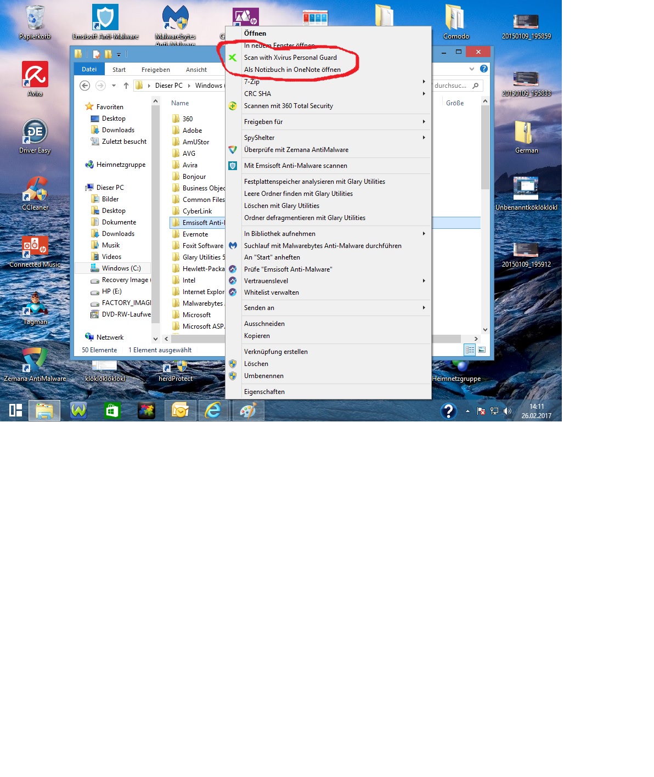This screenshot has height=777, width=654.
Task: Open Comodo folder on desktop
Action: click(456, 22)
